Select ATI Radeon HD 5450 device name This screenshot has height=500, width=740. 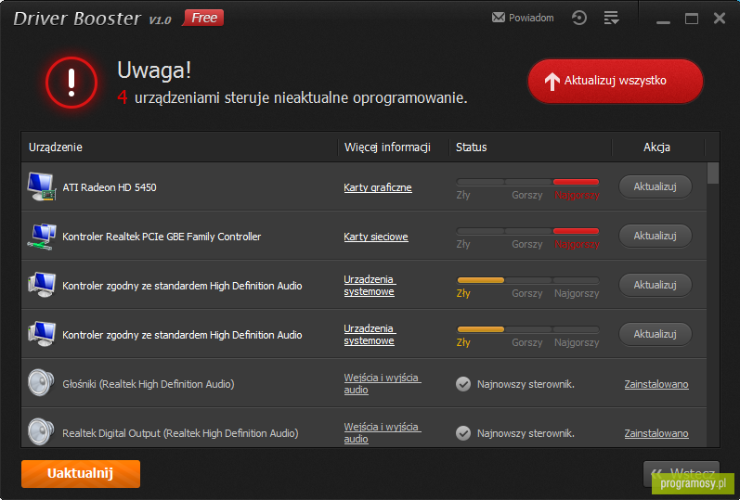point(109,187)
